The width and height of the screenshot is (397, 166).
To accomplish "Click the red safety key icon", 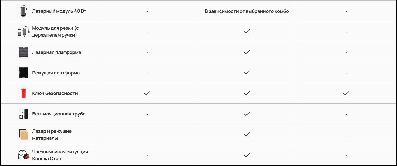I will pos(23,93).
